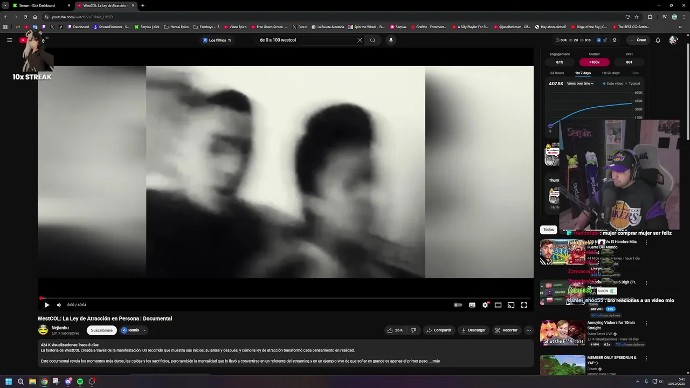The height and width of the screenshot is (388, 690).
Task: Select the Todos filter chip
Action: tap(548, 230)
